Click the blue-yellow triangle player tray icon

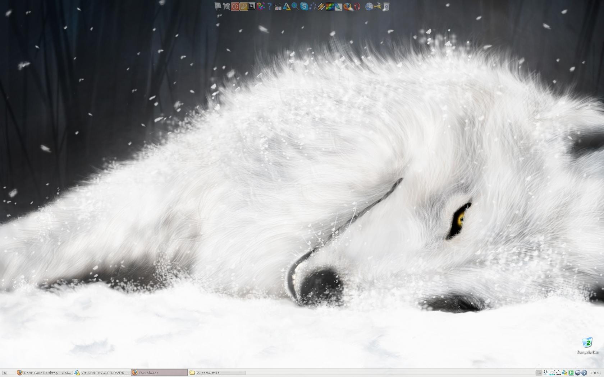tap(565, 373)
